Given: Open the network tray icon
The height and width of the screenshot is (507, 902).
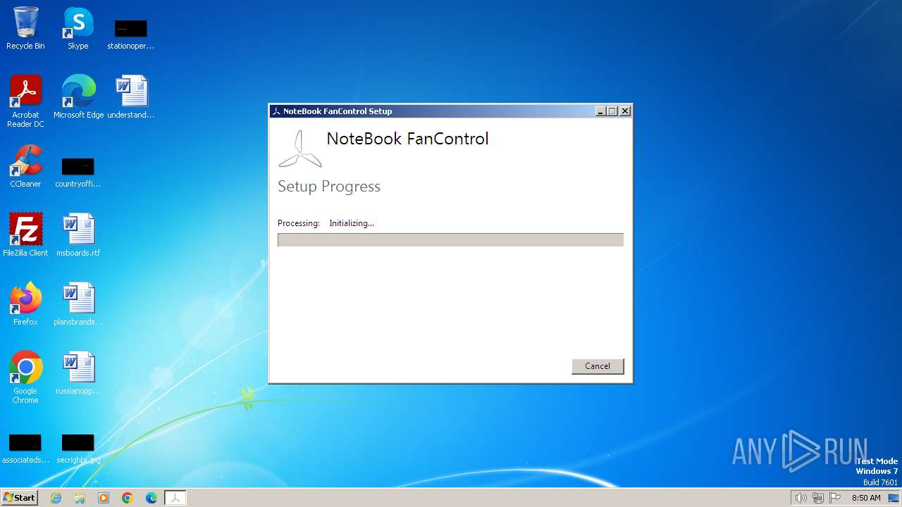Looking at the screenshot, I should tap(818, 498).
